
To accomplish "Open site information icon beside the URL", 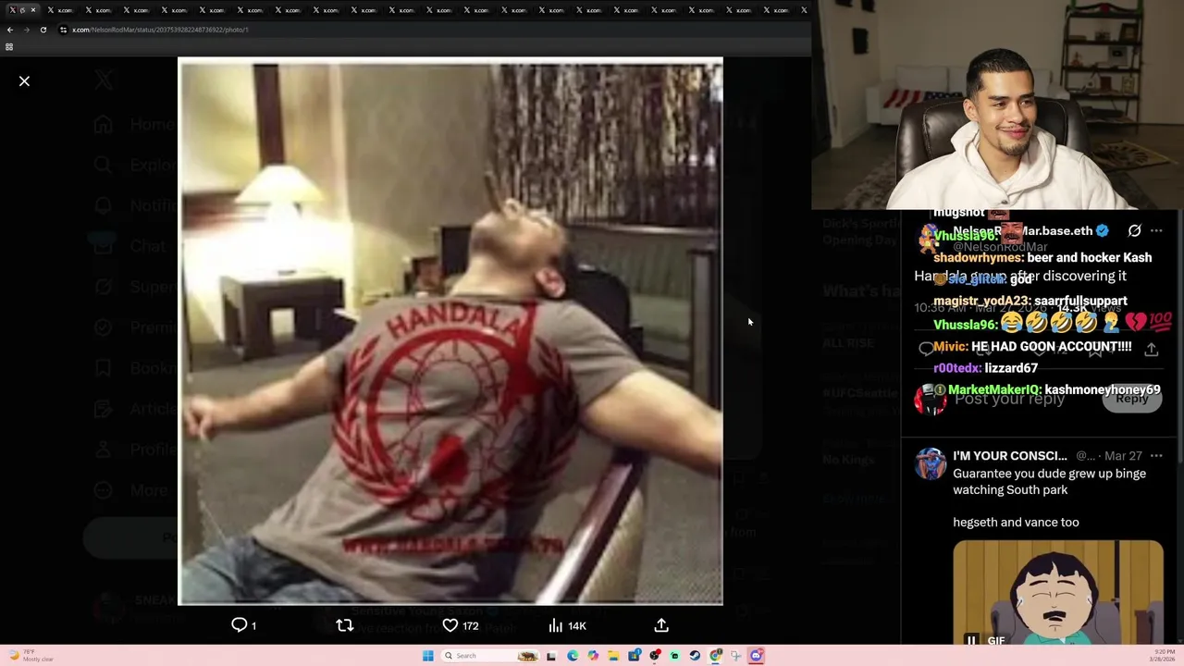I will coord(63,30).
